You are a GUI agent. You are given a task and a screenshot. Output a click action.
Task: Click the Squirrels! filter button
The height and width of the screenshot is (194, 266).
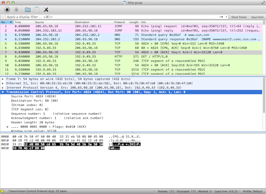(257, 17)
